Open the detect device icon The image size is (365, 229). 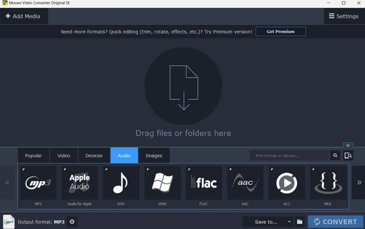tap(348, 155)
